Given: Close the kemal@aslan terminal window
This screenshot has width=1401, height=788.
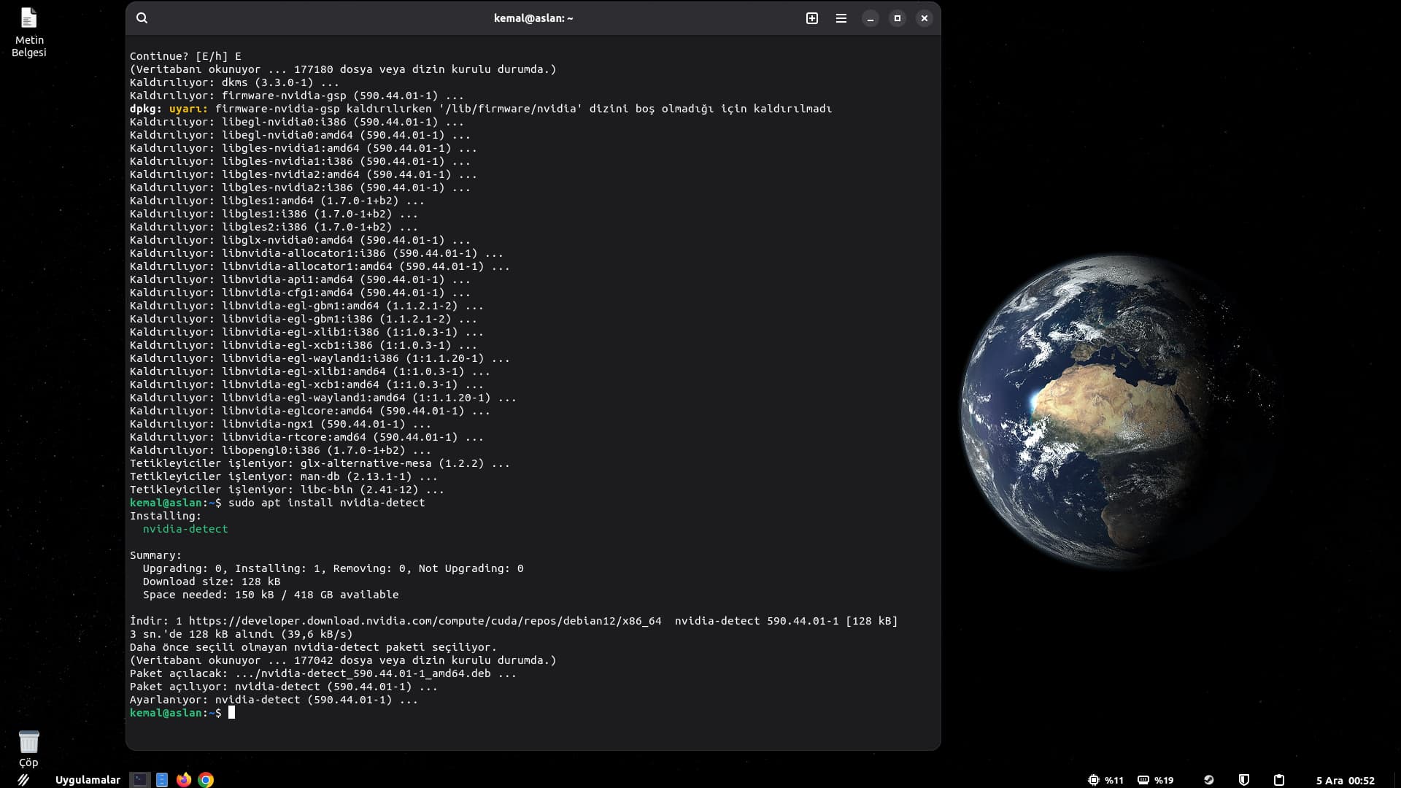Looking at the screenshot, I should (x=925, y=18).
